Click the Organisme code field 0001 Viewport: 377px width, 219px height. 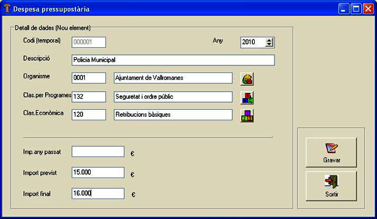89,78
